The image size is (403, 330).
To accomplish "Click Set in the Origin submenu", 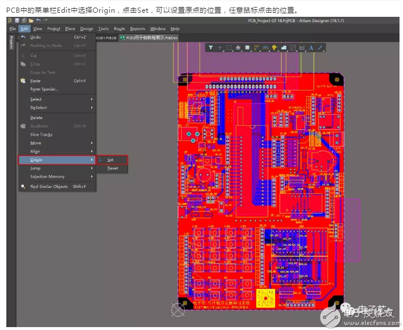I will 112,160.
